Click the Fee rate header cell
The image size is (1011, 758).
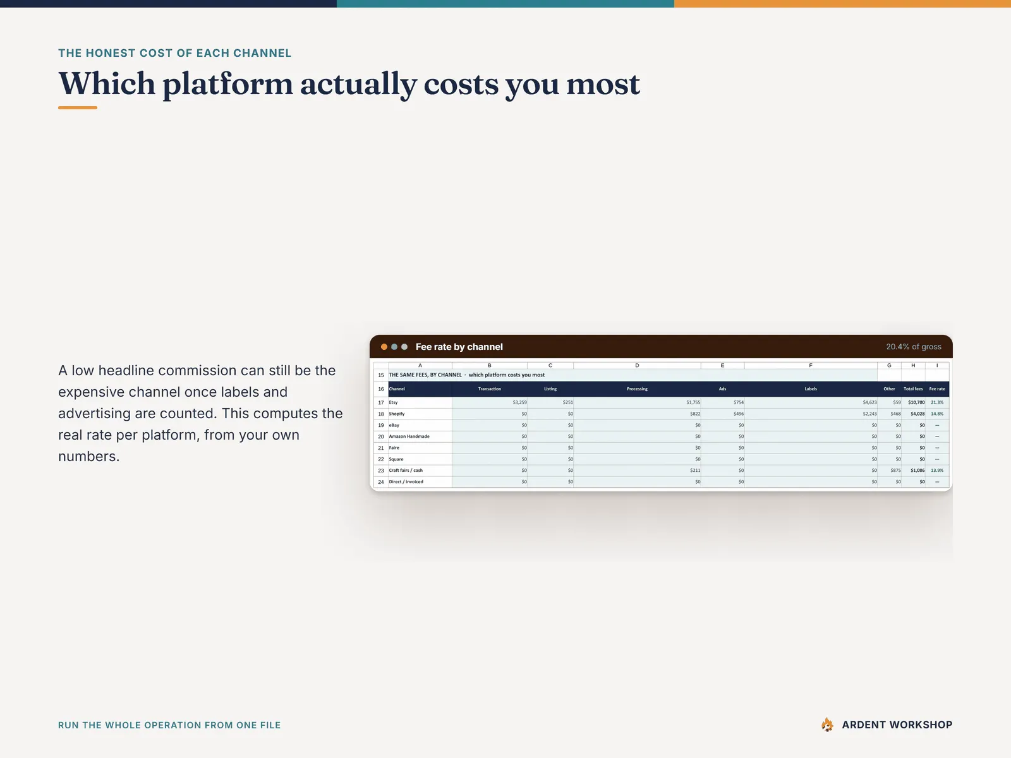click(937, 389)
